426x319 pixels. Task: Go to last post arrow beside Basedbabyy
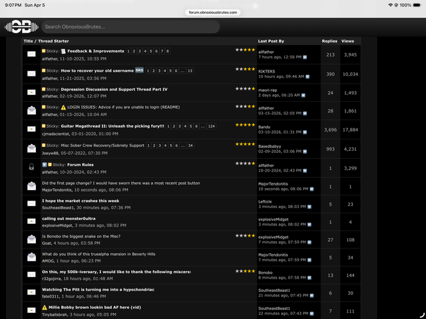[x=305, y=152]
